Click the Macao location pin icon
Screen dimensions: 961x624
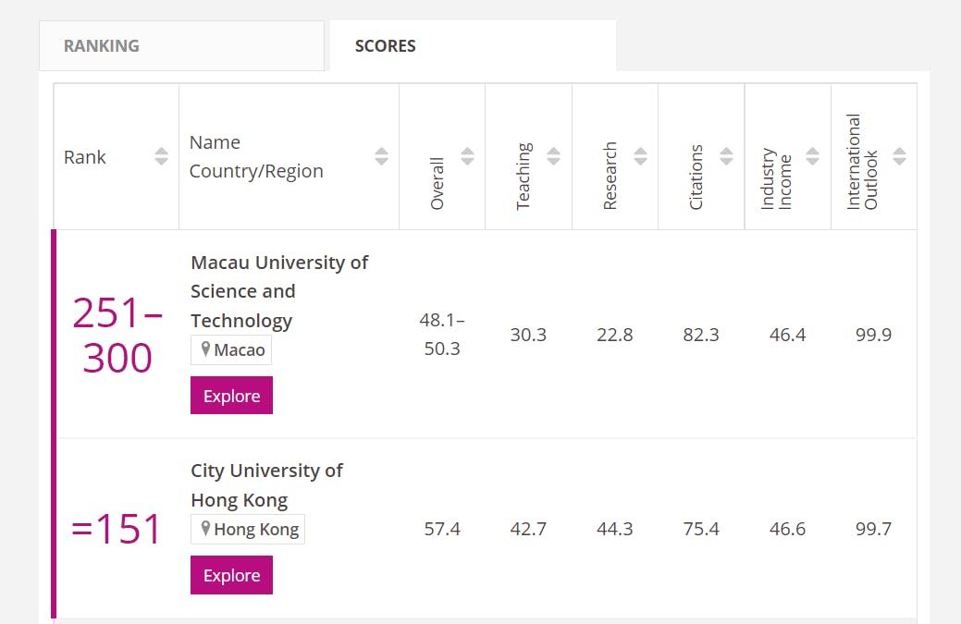coord(205,349)
